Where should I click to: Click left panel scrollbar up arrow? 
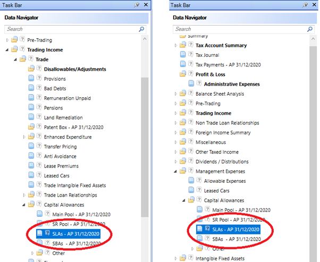point(145,39)
